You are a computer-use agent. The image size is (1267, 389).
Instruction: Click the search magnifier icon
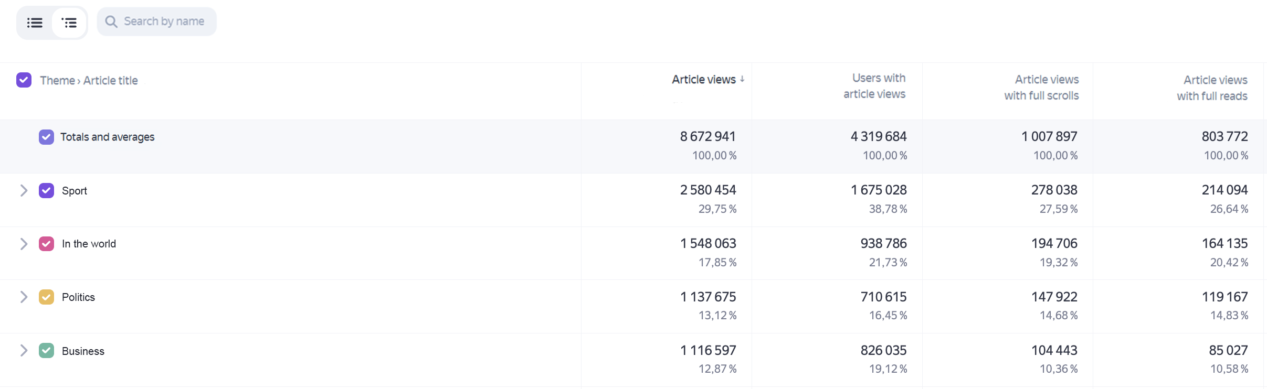(111, 21)
